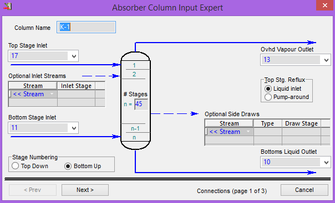The image size is (335, 203).
Task: Edit number of stages field showing 45
Action: [141, 104]
